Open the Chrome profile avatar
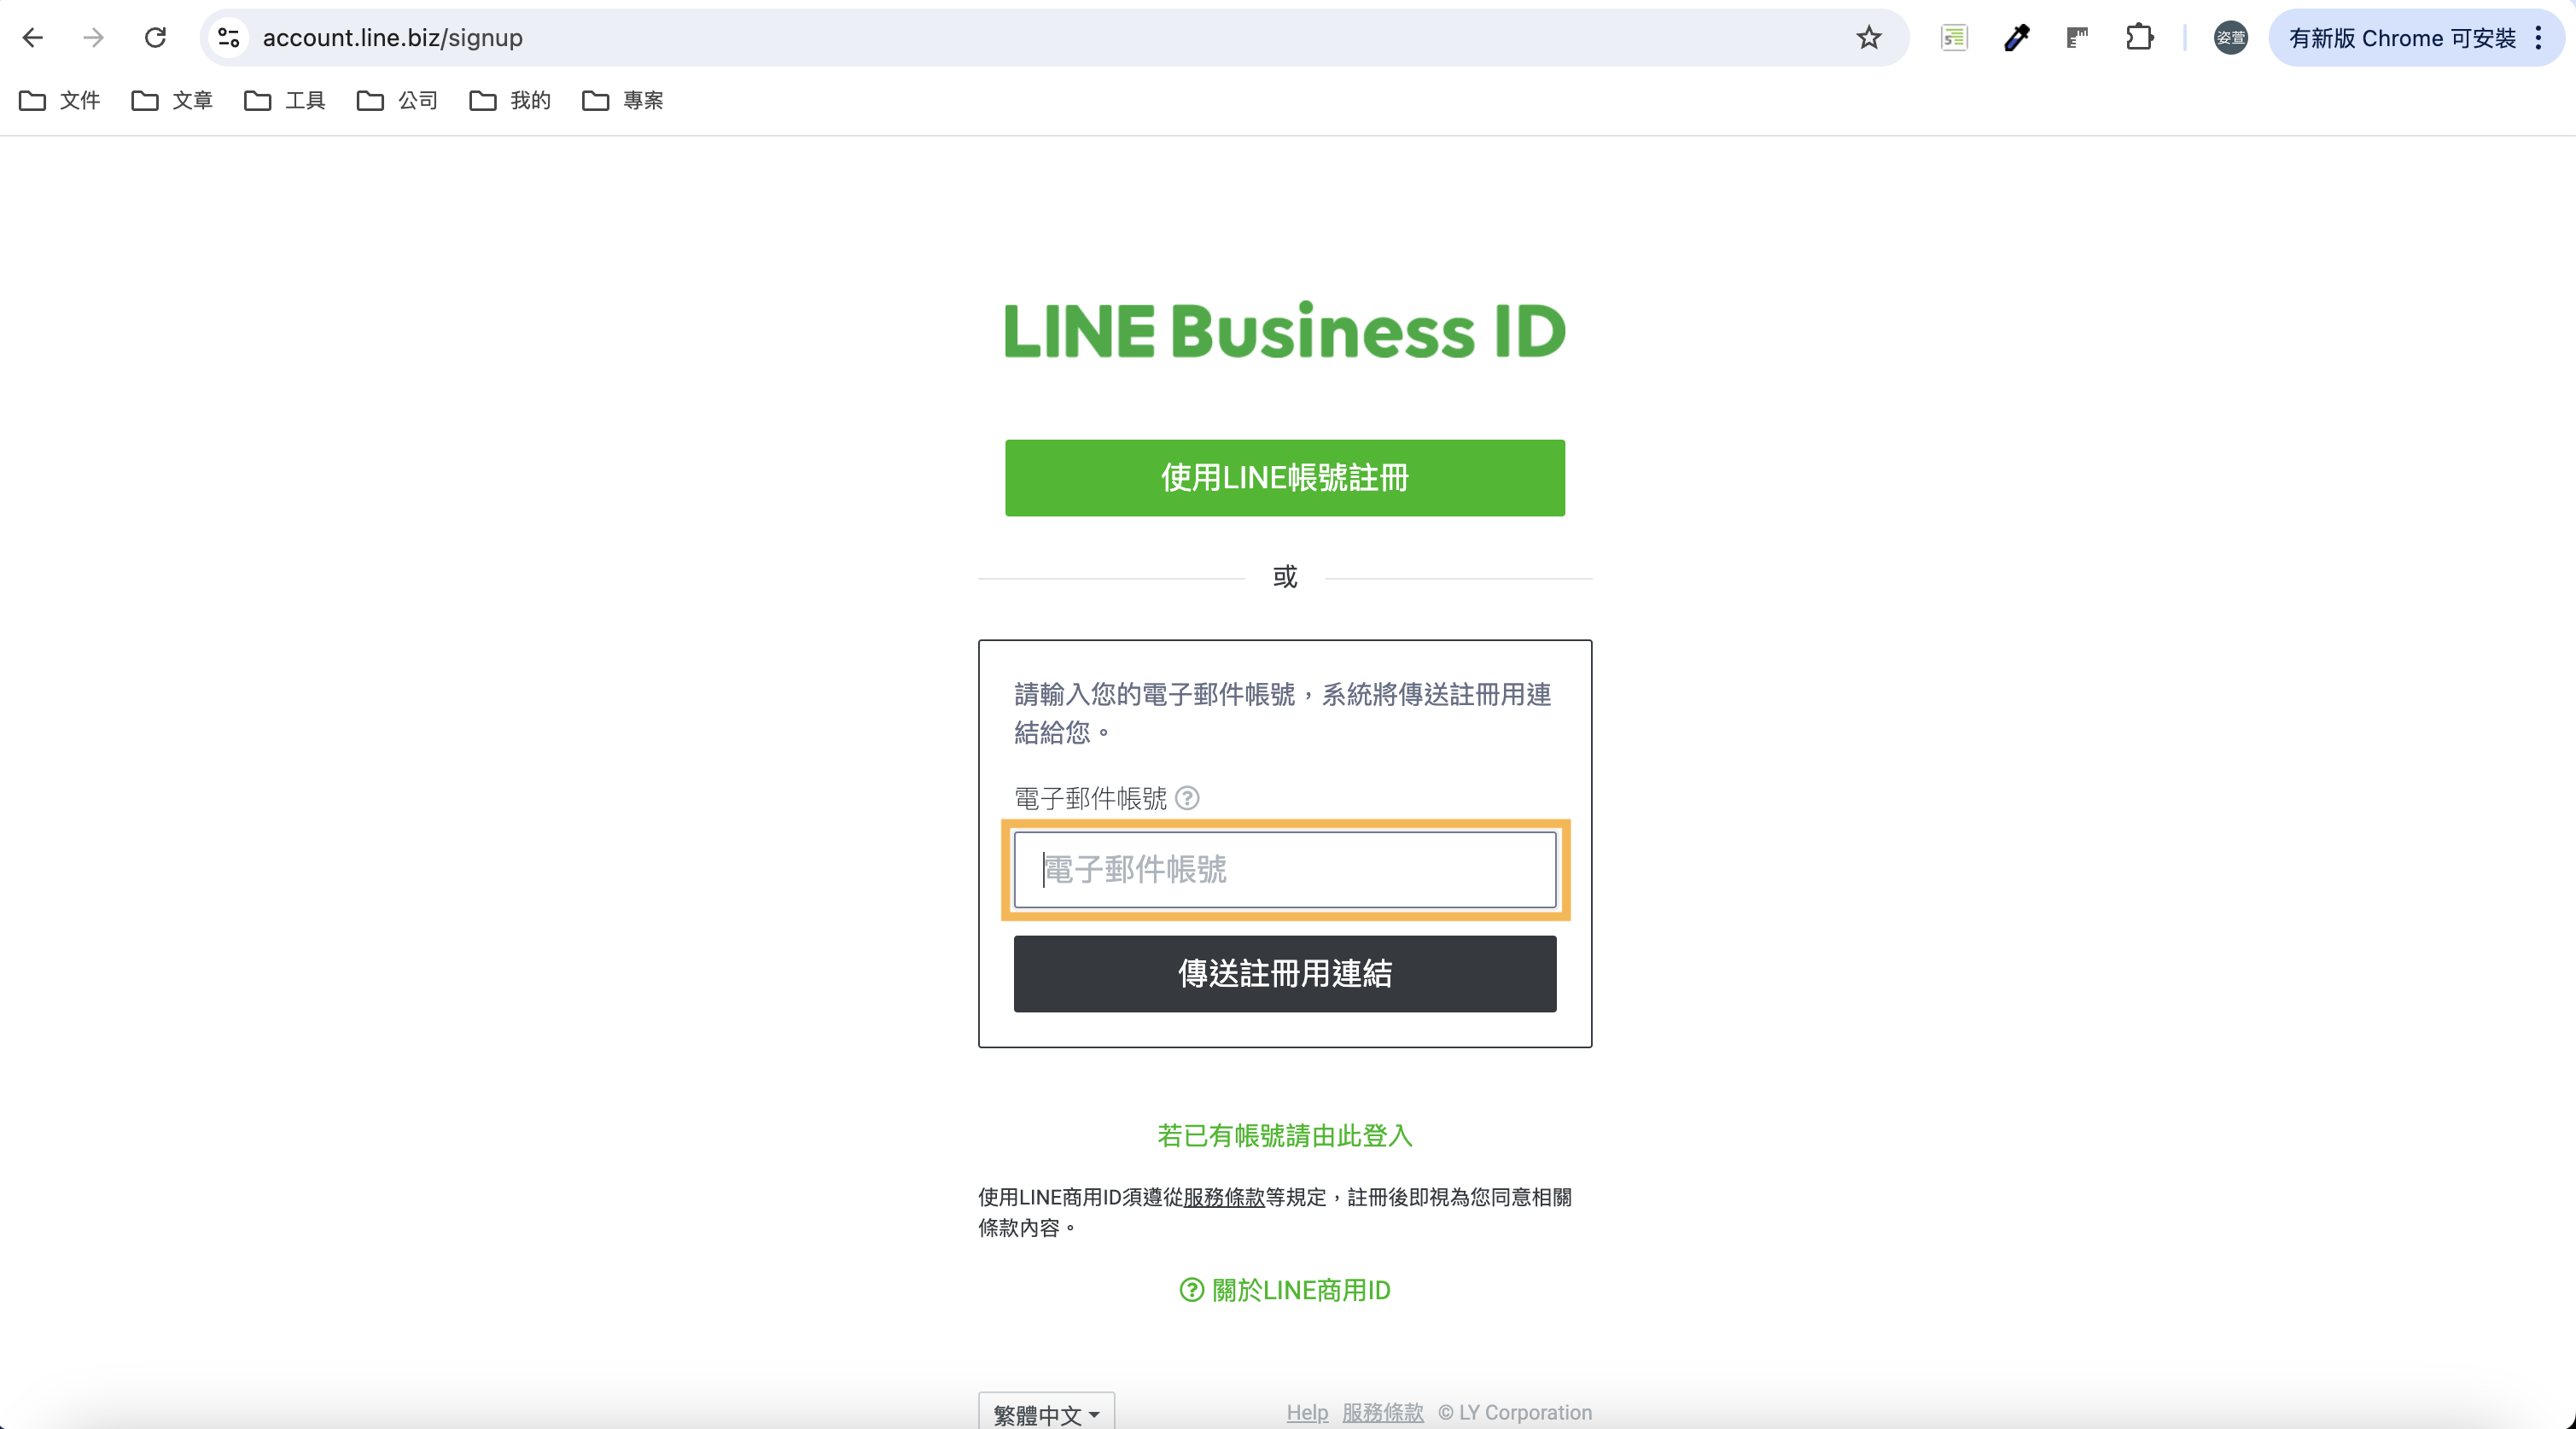Screen dimensions: 2576x1429 (x=2230, y=38)
